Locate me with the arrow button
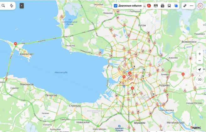This screenshot has height=132, width=206. click(200, 70)
